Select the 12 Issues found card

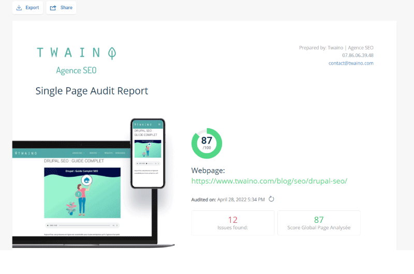tap(233, 223)
